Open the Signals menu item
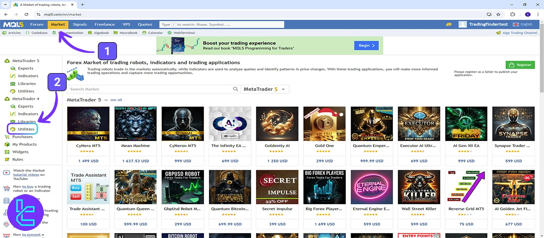The image size is (544, 238). point(80,24)
